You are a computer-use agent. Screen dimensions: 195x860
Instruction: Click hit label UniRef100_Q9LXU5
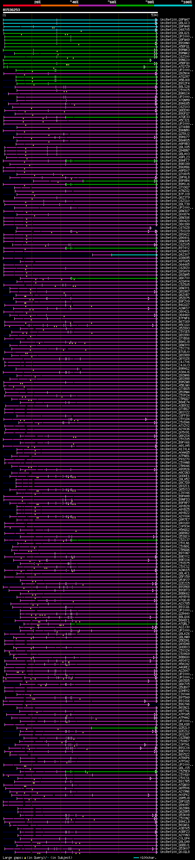point(175,147)
